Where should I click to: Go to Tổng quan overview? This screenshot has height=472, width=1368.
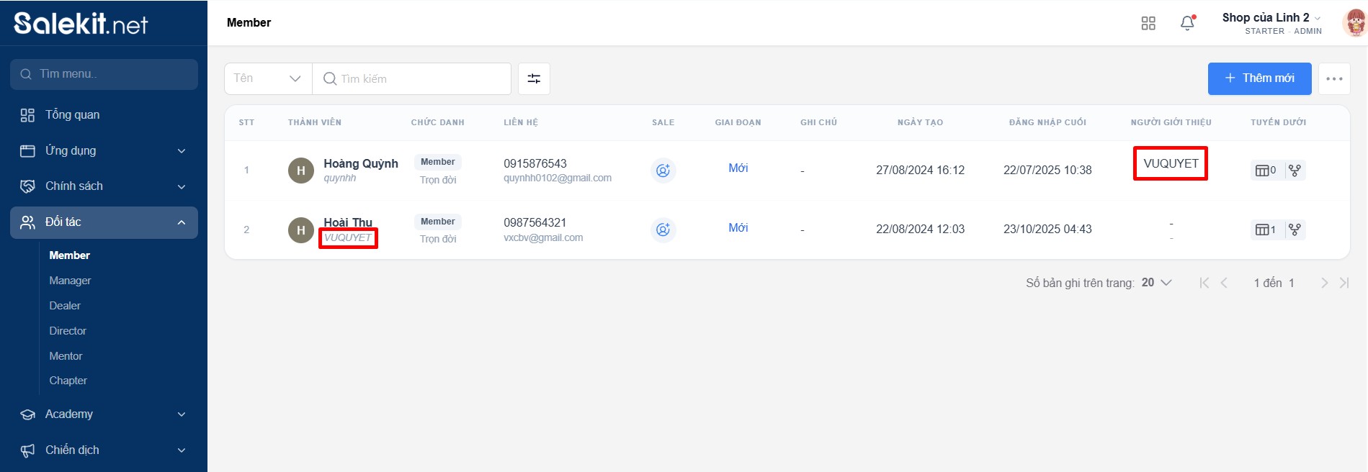(x=72, y=115)
